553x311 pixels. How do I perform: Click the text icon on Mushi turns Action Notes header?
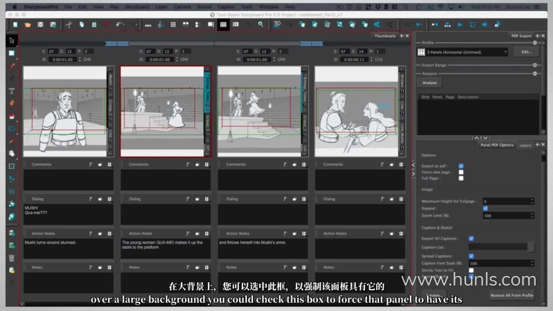[x=90, y=233]
